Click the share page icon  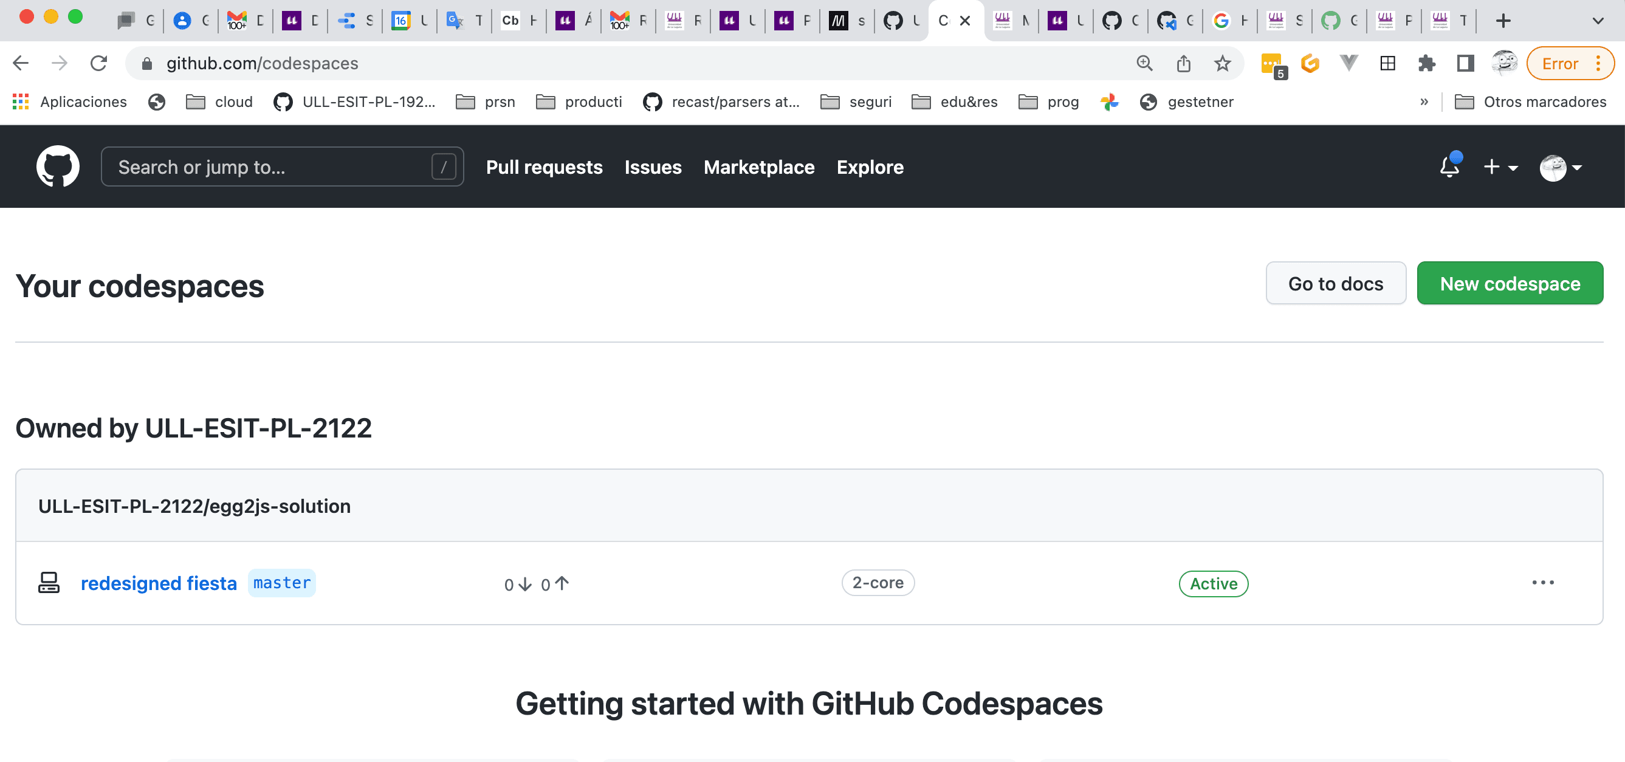tap(1183, 63)
